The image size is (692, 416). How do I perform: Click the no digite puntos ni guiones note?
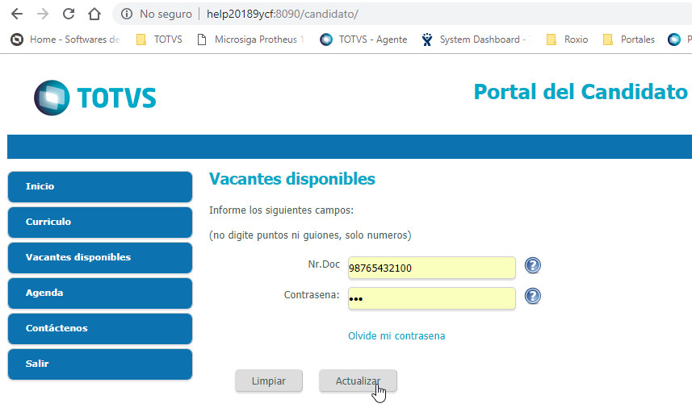click(x=310, y=235)
